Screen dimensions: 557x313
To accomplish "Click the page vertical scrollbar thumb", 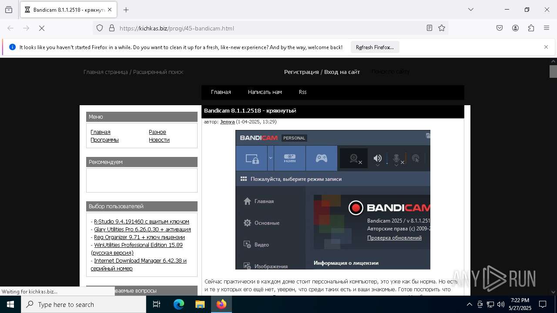I will pos(553,71).
